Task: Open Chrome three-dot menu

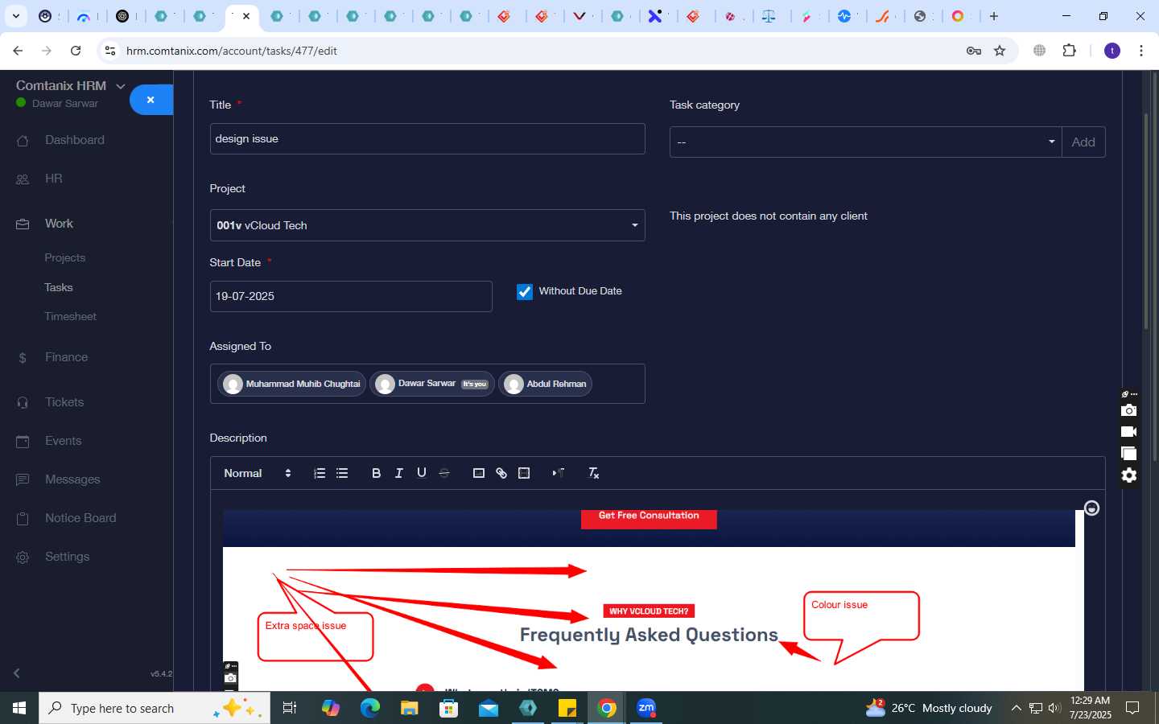Action: (x=1141, y=51)
